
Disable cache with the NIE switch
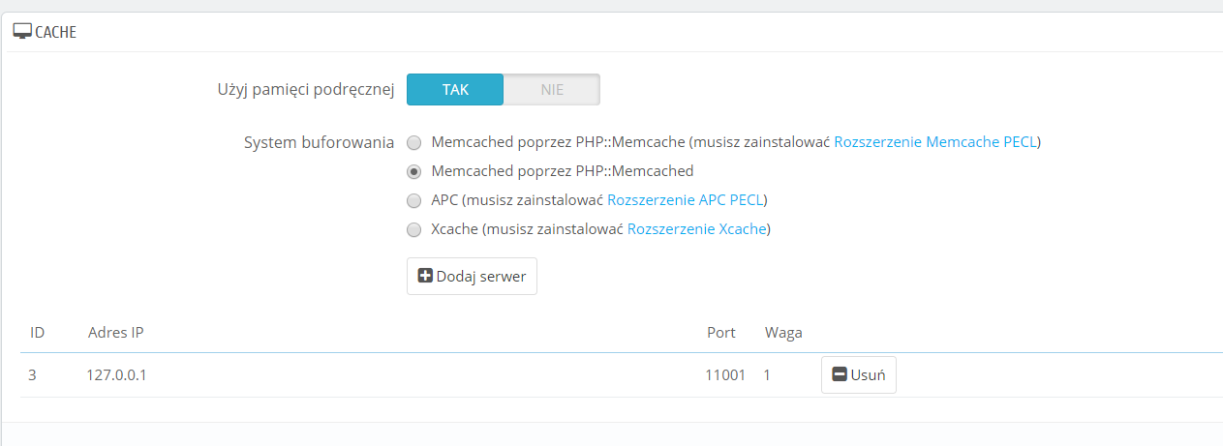(x=552, y=90)
